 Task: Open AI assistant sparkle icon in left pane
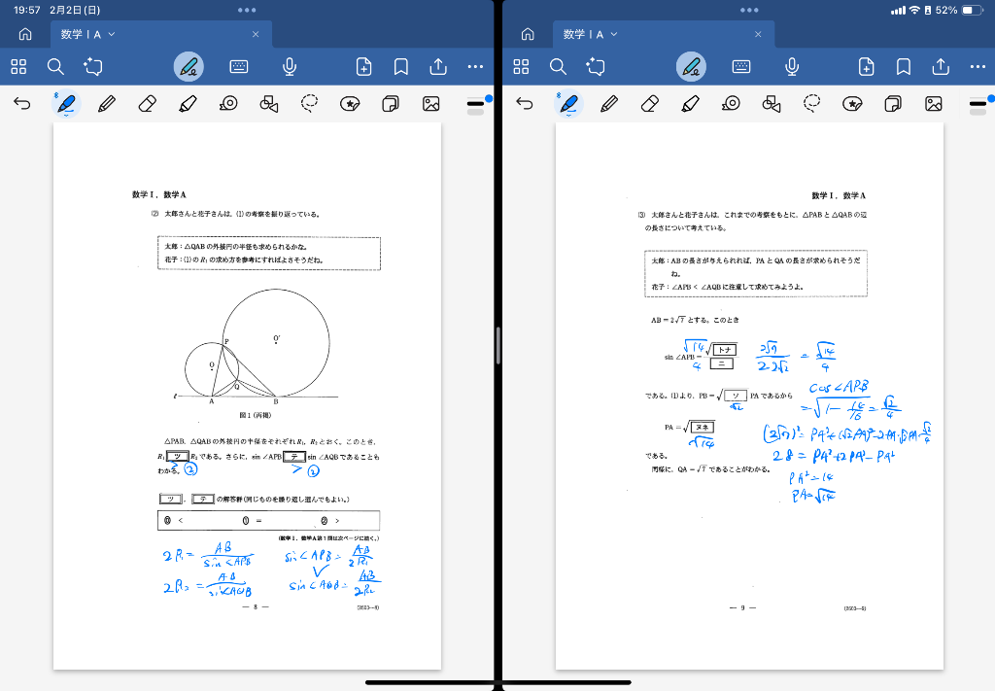click(93, 67)
